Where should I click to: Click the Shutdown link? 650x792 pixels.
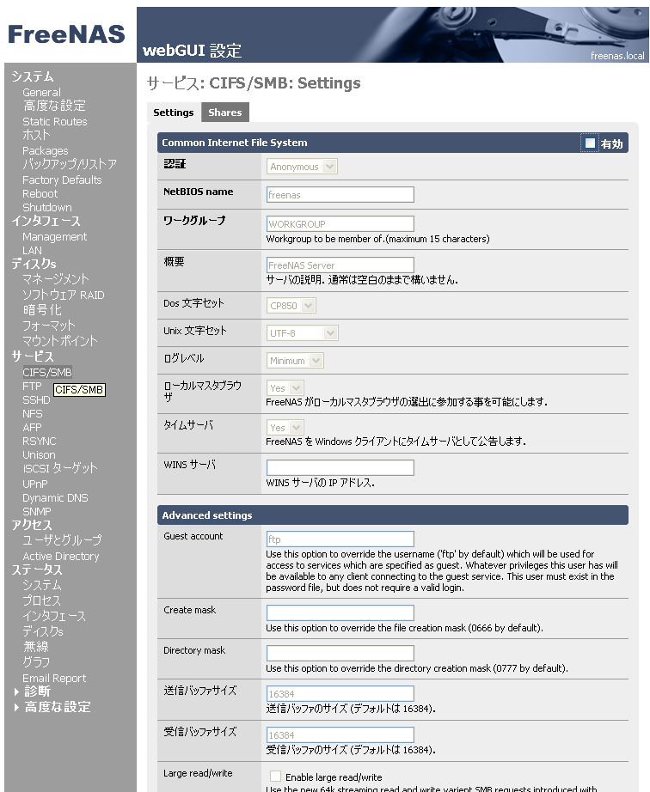[x=47, y=207]
